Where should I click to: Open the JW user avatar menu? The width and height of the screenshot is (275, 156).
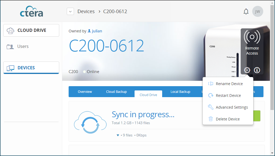(x=258, y=12)
